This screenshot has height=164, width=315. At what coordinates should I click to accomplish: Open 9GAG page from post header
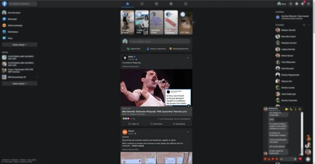coord(131,57)
